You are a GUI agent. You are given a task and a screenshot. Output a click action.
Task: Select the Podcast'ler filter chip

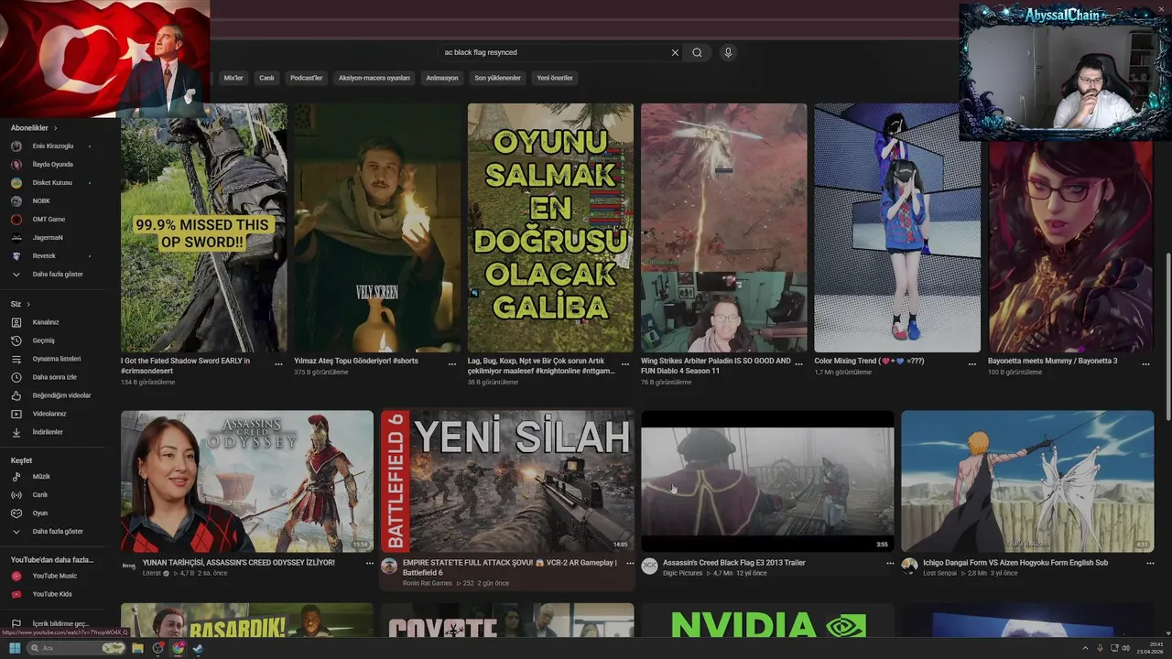pos(307,78)
